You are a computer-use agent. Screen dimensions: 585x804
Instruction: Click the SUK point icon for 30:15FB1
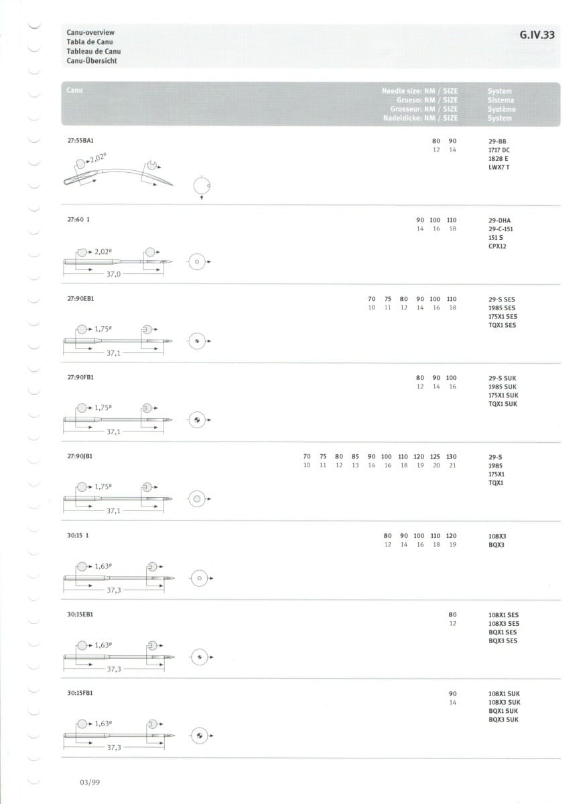198,736
